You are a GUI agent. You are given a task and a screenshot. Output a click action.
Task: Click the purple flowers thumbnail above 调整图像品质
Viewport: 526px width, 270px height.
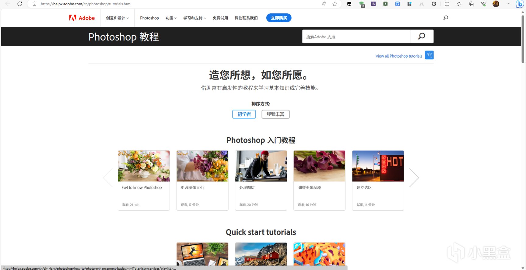[x=319, y=166]
